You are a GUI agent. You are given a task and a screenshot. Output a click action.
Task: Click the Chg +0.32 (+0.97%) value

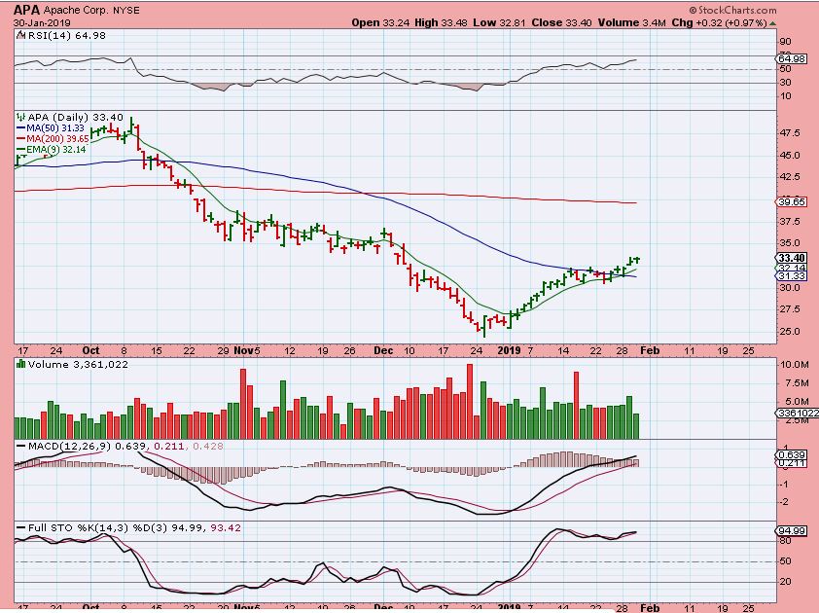pos(720,23)
